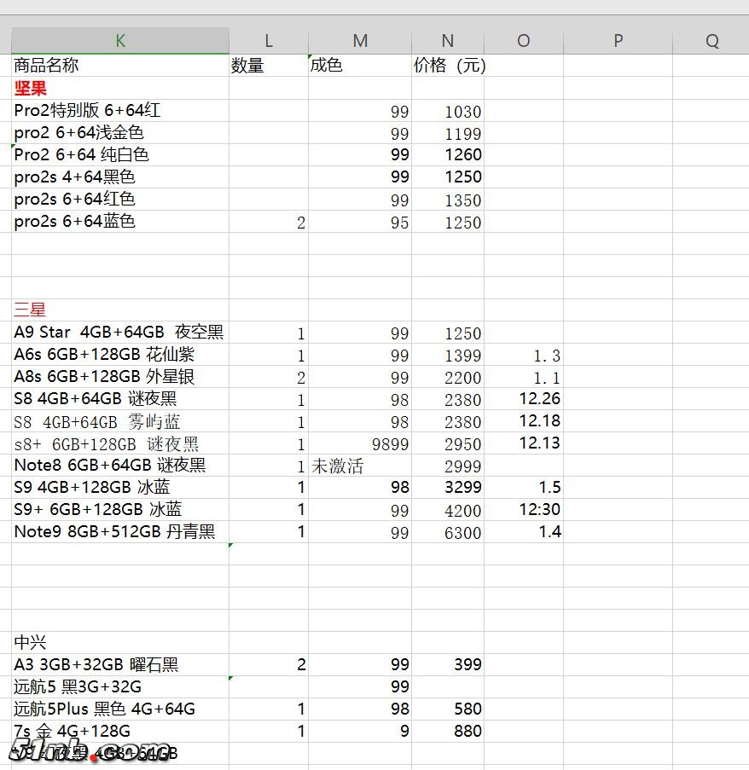Select the 商品名称 header cell
The image size is (749, 770).
(119, 66)
